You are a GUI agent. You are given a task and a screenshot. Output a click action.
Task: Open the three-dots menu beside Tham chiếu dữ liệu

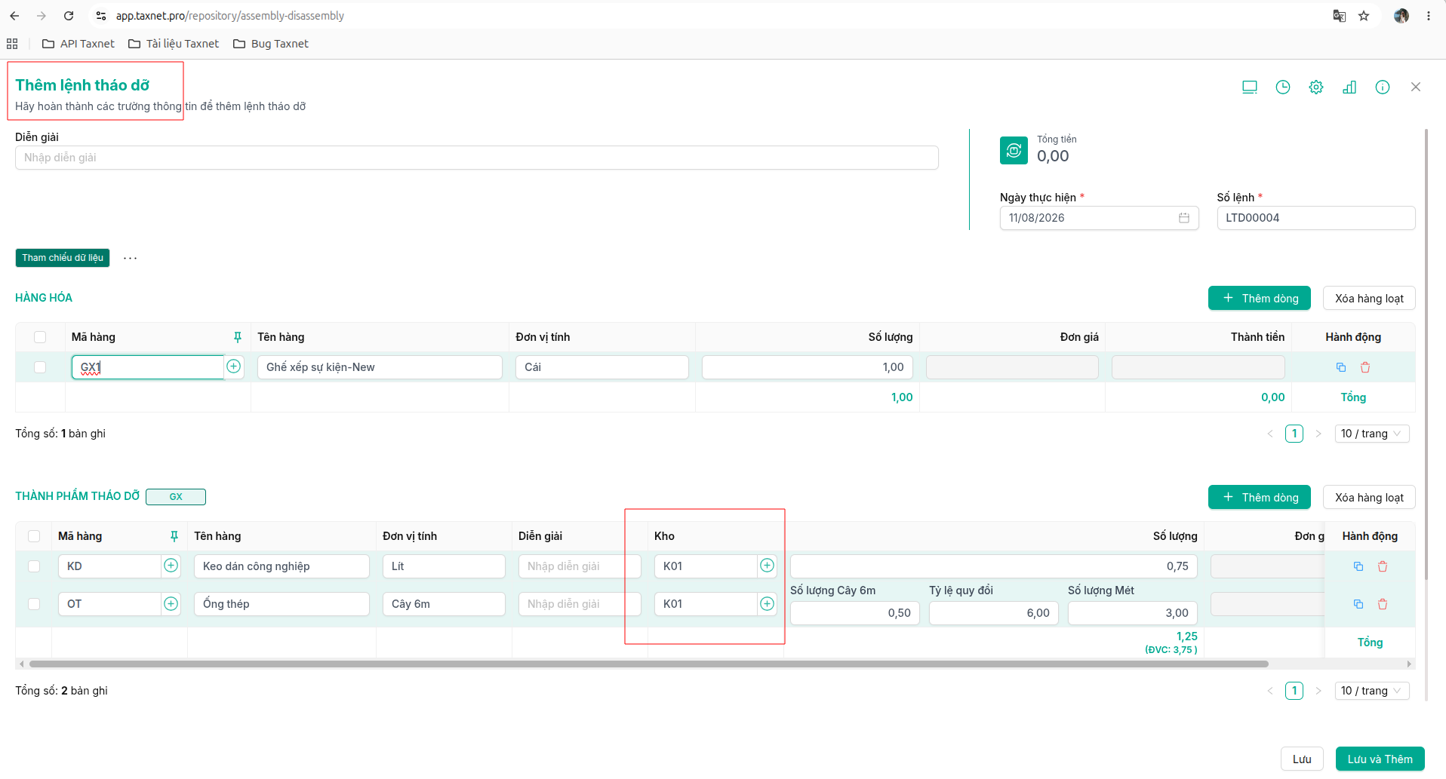pyautogui.click(x=131, y=258)
